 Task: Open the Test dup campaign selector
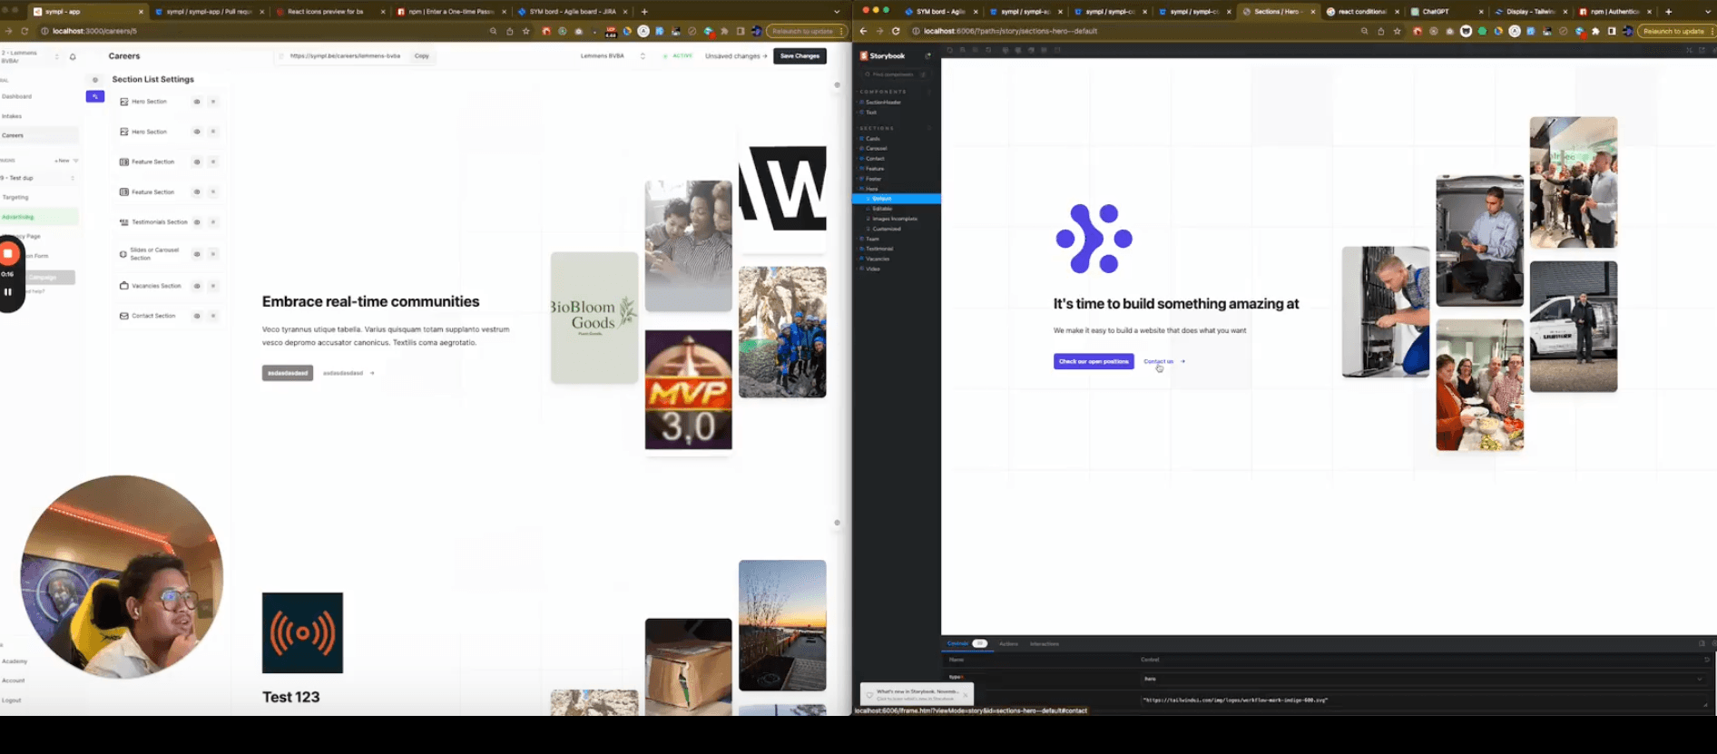(38, 178)
